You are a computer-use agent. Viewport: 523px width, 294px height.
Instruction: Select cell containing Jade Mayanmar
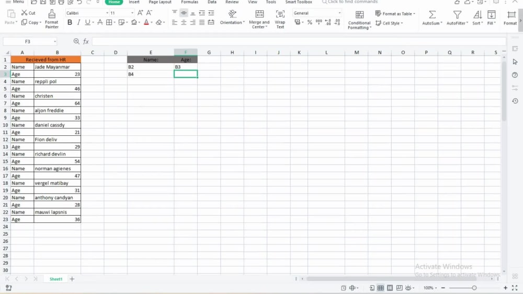pos(57,67)
